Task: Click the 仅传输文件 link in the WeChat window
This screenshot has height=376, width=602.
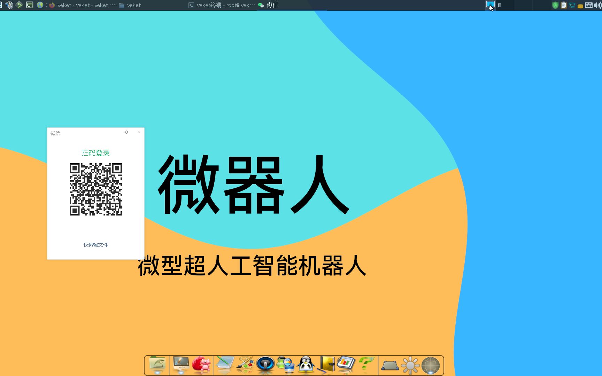Action: [95, 245]
